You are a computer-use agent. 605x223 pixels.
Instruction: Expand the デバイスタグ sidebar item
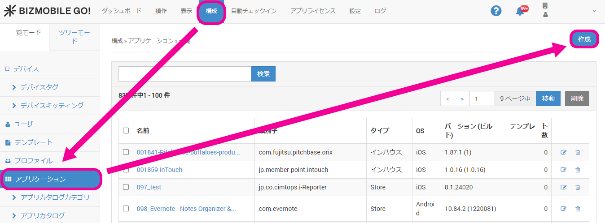[x=39, y=87]
